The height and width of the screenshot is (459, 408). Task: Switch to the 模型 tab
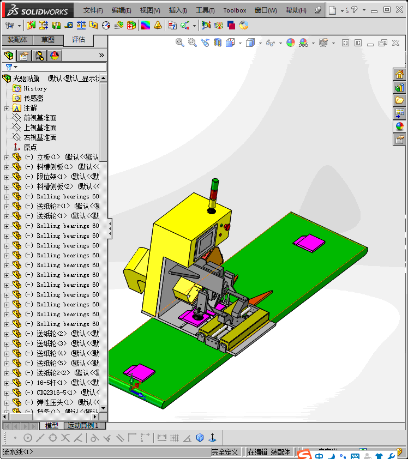coord(52,425)
